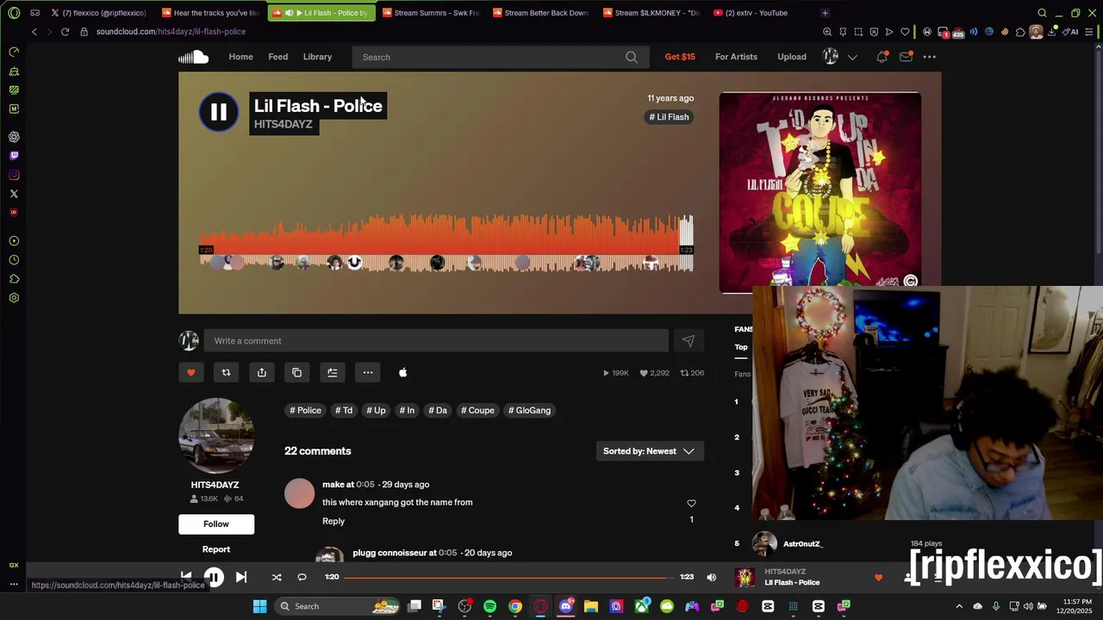Screen dimensions: 1103x620
Task: Like make's comment with heart icon
Action: (x=691, y=503)
